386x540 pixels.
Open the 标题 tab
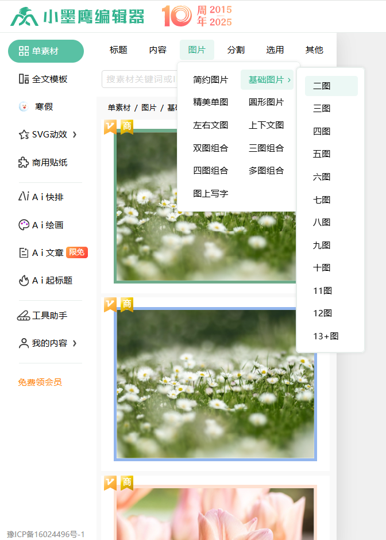pyautogui.click(x=119, y=50)
